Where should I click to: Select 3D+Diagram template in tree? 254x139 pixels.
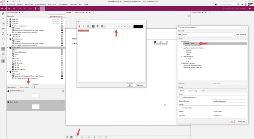[x=19, y=63]
